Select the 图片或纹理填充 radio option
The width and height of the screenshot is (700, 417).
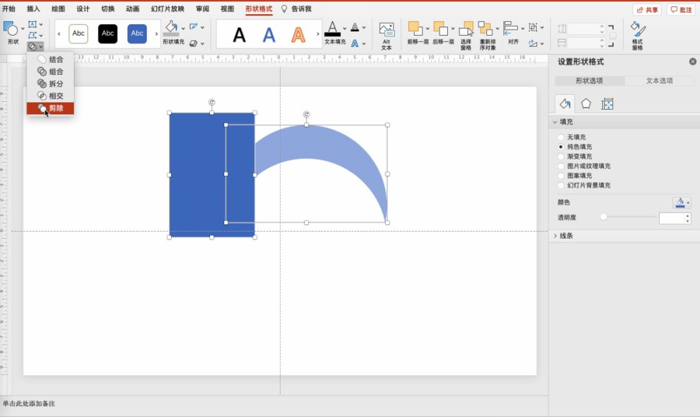click(561, 166)
